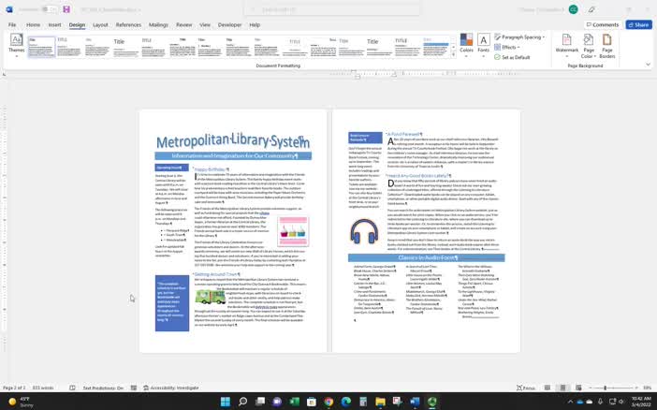
Task: Switch to the Home tab
Action: click(x=33, y=25)
